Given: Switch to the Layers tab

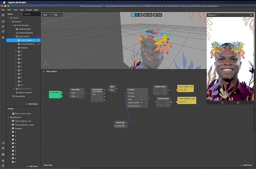Looking at the screenshot, I should point(27,14).
